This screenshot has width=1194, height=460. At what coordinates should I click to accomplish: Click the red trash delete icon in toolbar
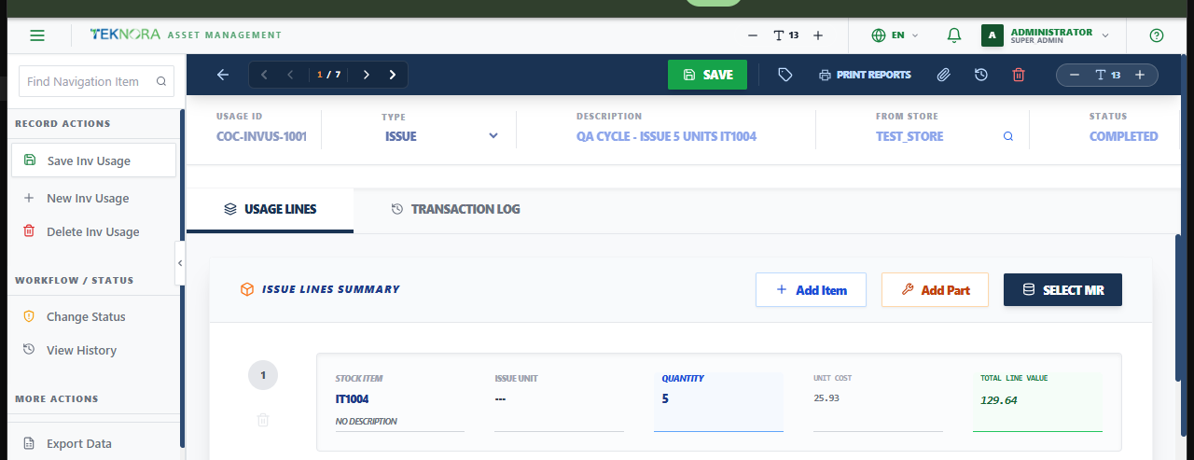coord(1019,75)
